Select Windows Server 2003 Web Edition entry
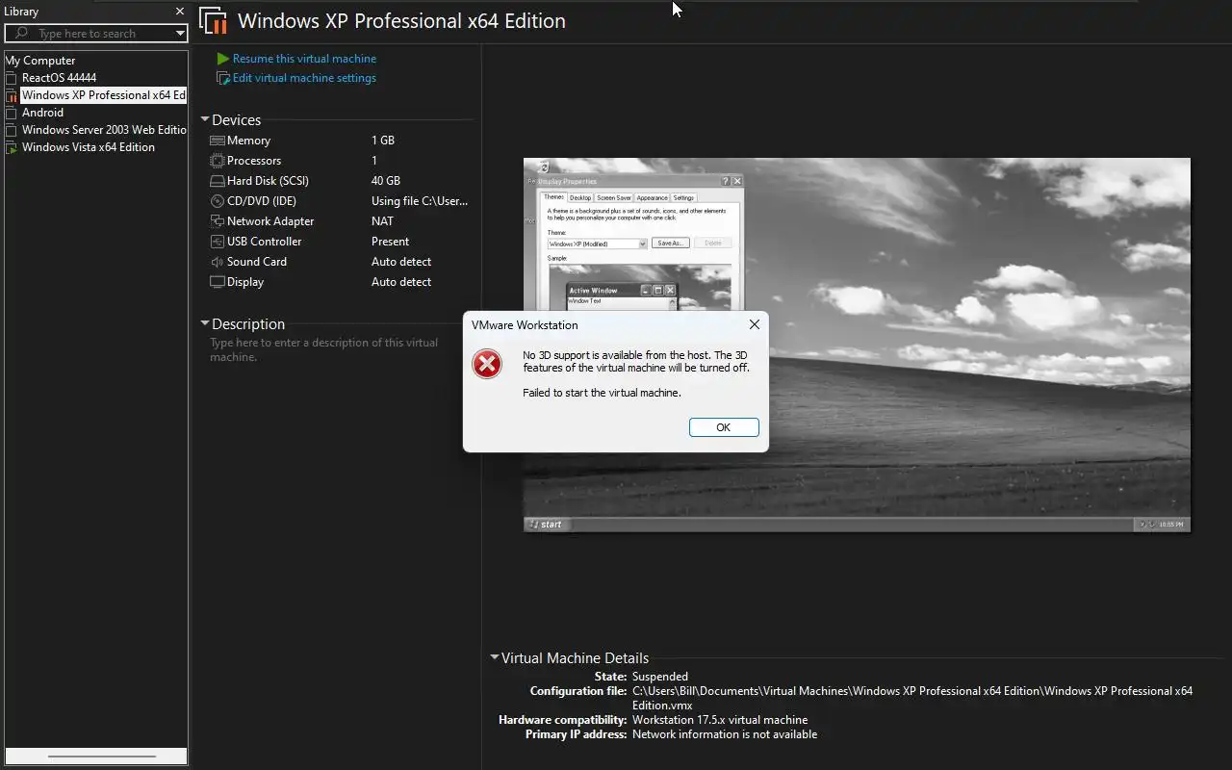Screen dimensions: 1232x770 click(x=104, y=130)
